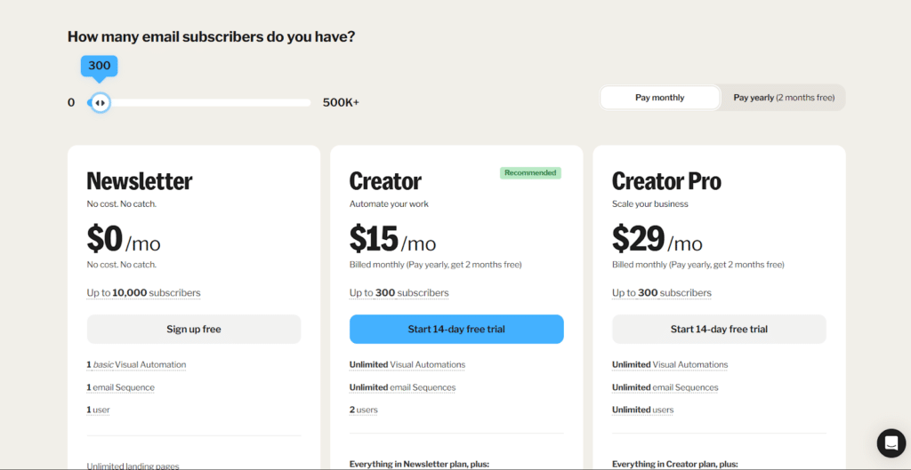Click 'Up to 300 subscribers' under Creator
This screenshot has height=470, width=911.
point(399,293)
